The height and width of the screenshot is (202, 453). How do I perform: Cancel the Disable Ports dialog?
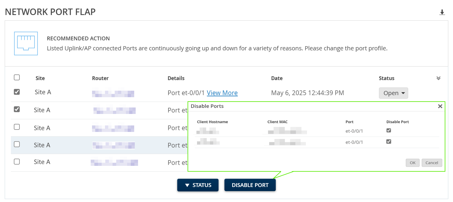pyautogui.click(x=432, y=163)
